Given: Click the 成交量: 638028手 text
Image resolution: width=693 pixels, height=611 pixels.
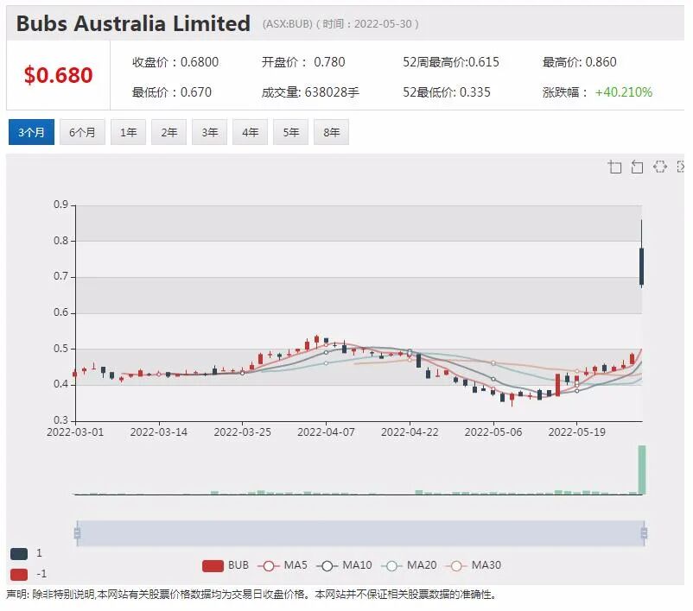Looking at the screenshot, I should 310,92.
